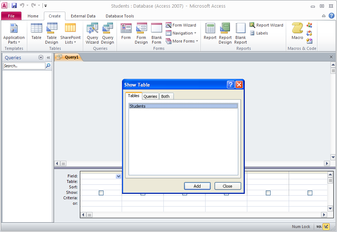Switch to Design view in status bar
Viewport: 337px width, 232px height.
click(x=326, y=227)
